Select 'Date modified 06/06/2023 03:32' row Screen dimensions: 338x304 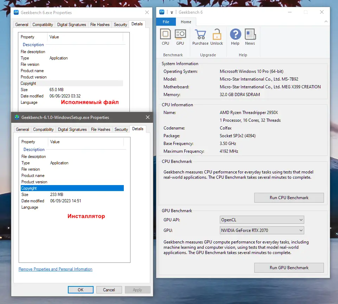click(x=71, y=96)
